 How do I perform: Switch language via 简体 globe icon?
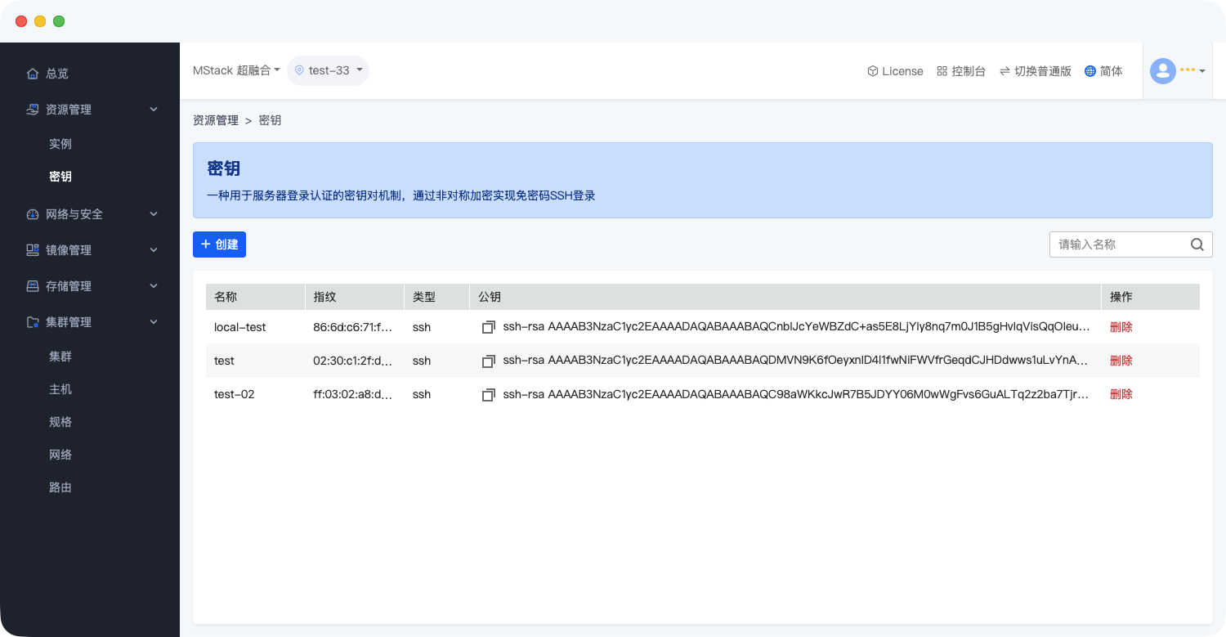[x=1103, y=71]
